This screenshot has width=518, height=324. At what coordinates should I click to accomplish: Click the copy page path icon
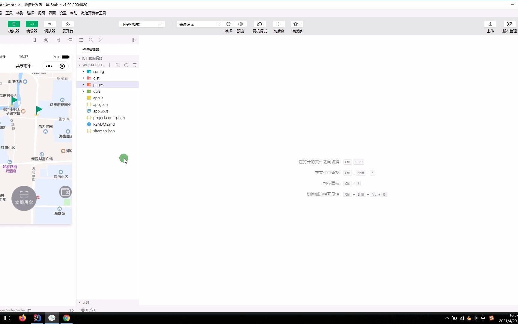click(29, 310)
